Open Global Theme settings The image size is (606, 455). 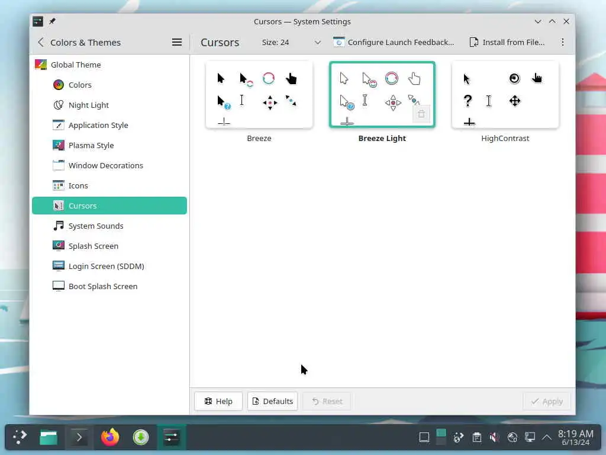(109, 65)
